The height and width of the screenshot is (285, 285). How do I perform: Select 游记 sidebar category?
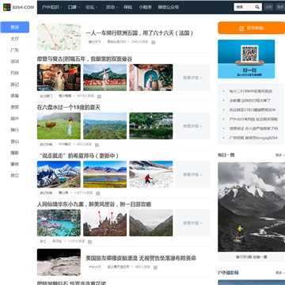click(15, 85)
